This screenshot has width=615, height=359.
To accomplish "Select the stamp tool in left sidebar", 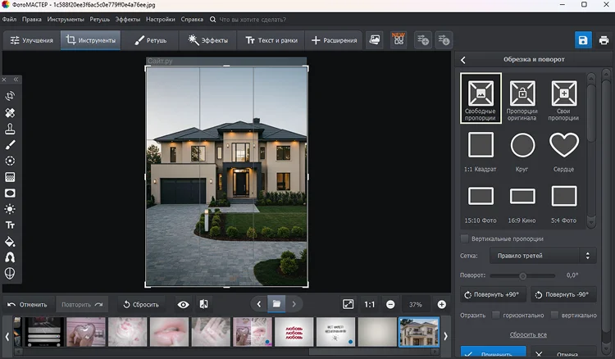I will pyautogui.click(x=10, y=129).
